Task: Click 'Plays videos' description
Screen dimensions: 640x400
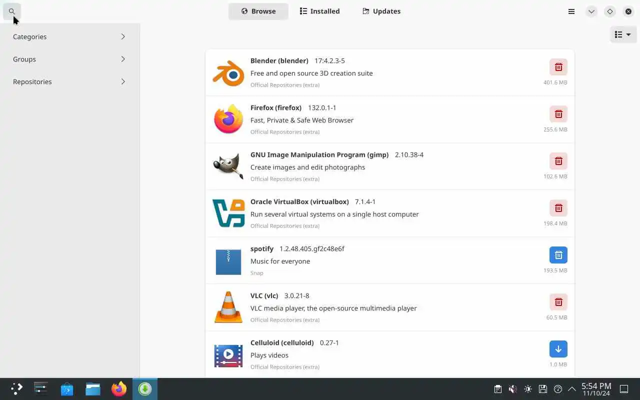Action: point(269,355)
